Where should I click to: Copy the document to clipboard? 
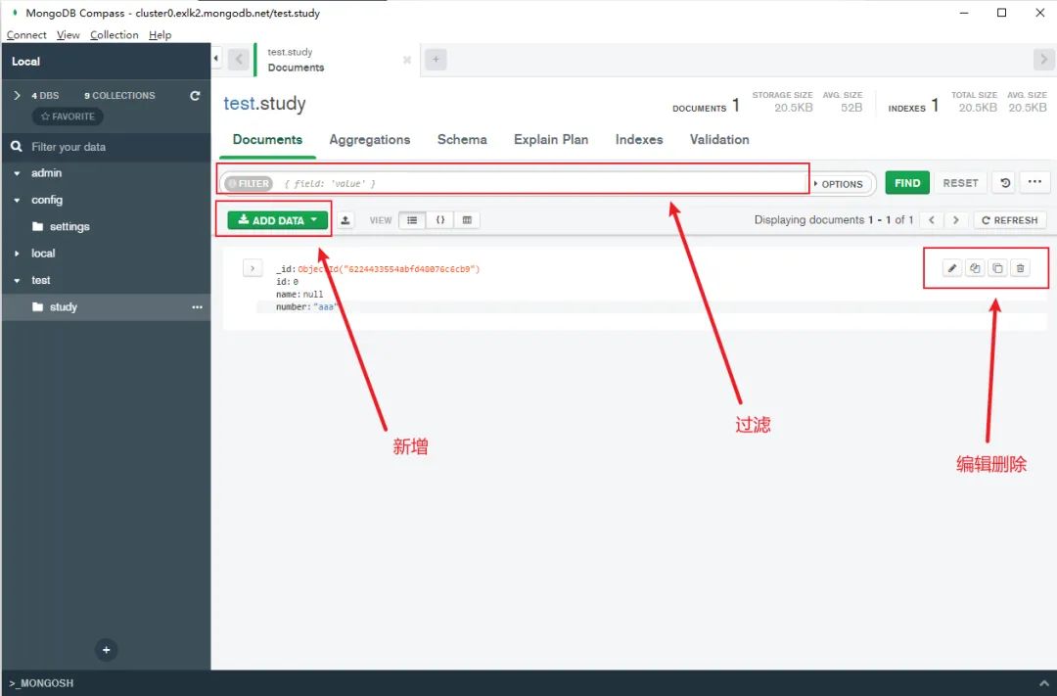coord(975,268)
